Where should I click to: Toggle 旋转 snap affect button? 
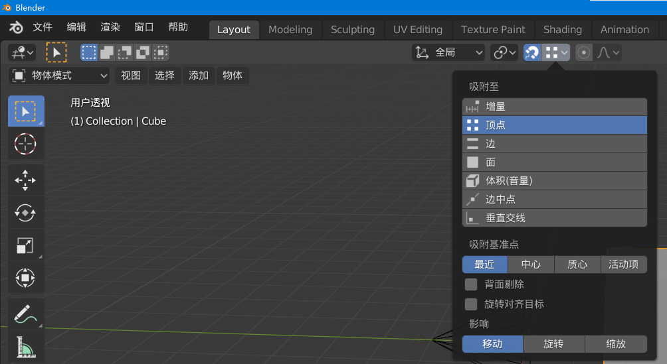(x=554, y=344)
